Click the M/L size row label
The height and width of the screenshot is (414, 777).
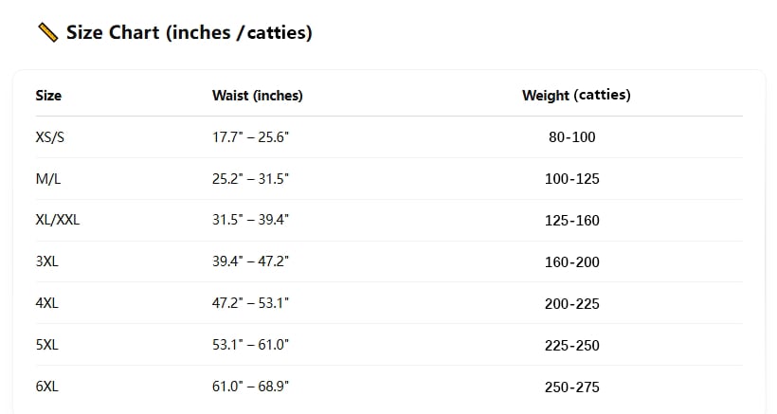click(48, 179)
